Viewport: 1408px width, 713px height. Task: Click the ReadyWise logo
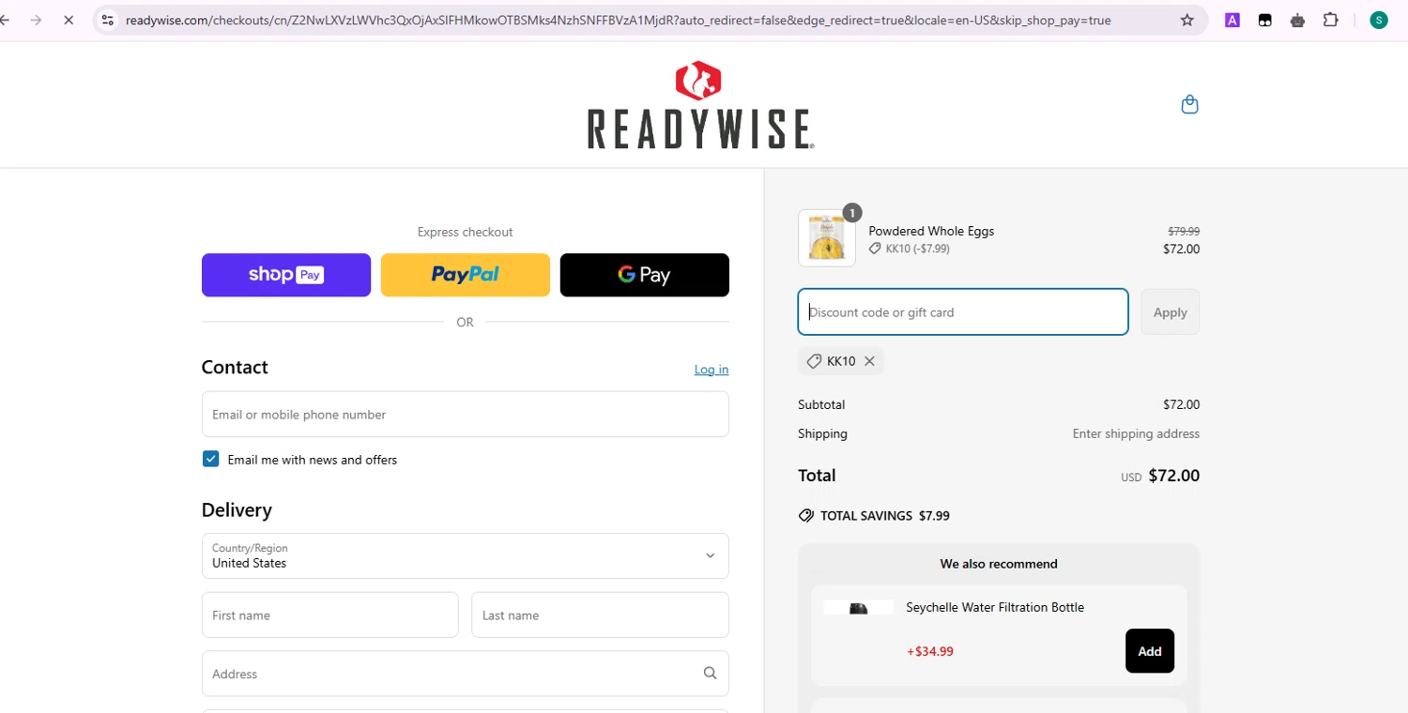[700, 105]
